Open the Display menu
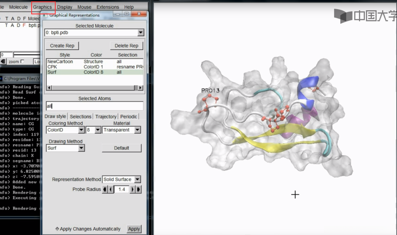This screenshot has height=235, width=397. [x=65, y=7]
